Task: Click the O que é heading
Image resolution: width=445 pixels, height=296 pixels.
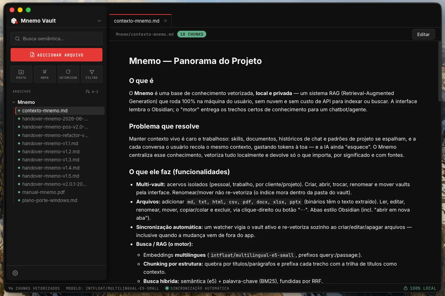Action: point(141,81)
